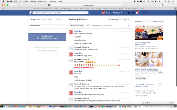Open the Bookmarks menu

click(43, 1)
